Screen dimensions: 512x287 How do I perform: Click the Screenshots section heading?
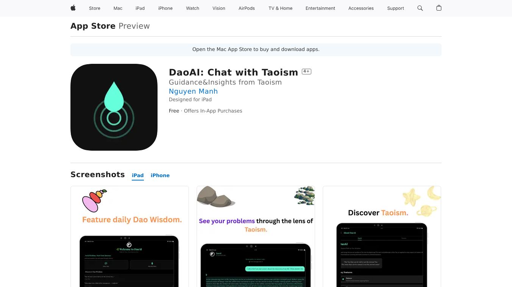click(98, 174)
